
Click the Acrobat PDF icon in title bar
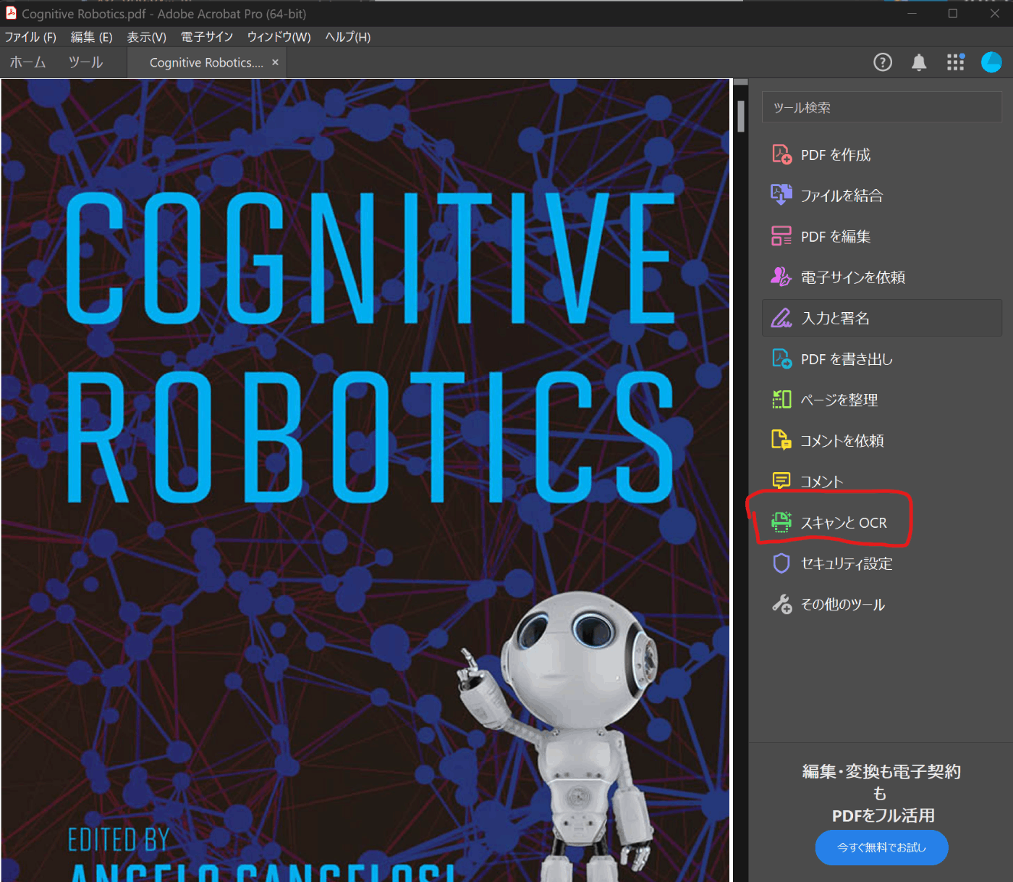click(x=11, y=13)
